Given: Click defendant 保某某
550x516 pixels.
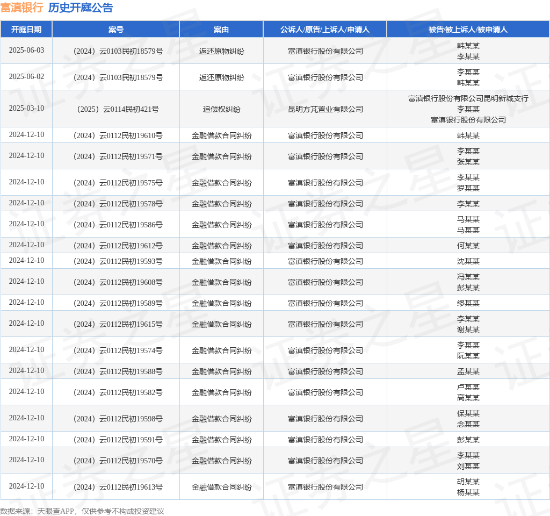Looking at the screenshot, I should pyautogui.click(x=468, y=413).
